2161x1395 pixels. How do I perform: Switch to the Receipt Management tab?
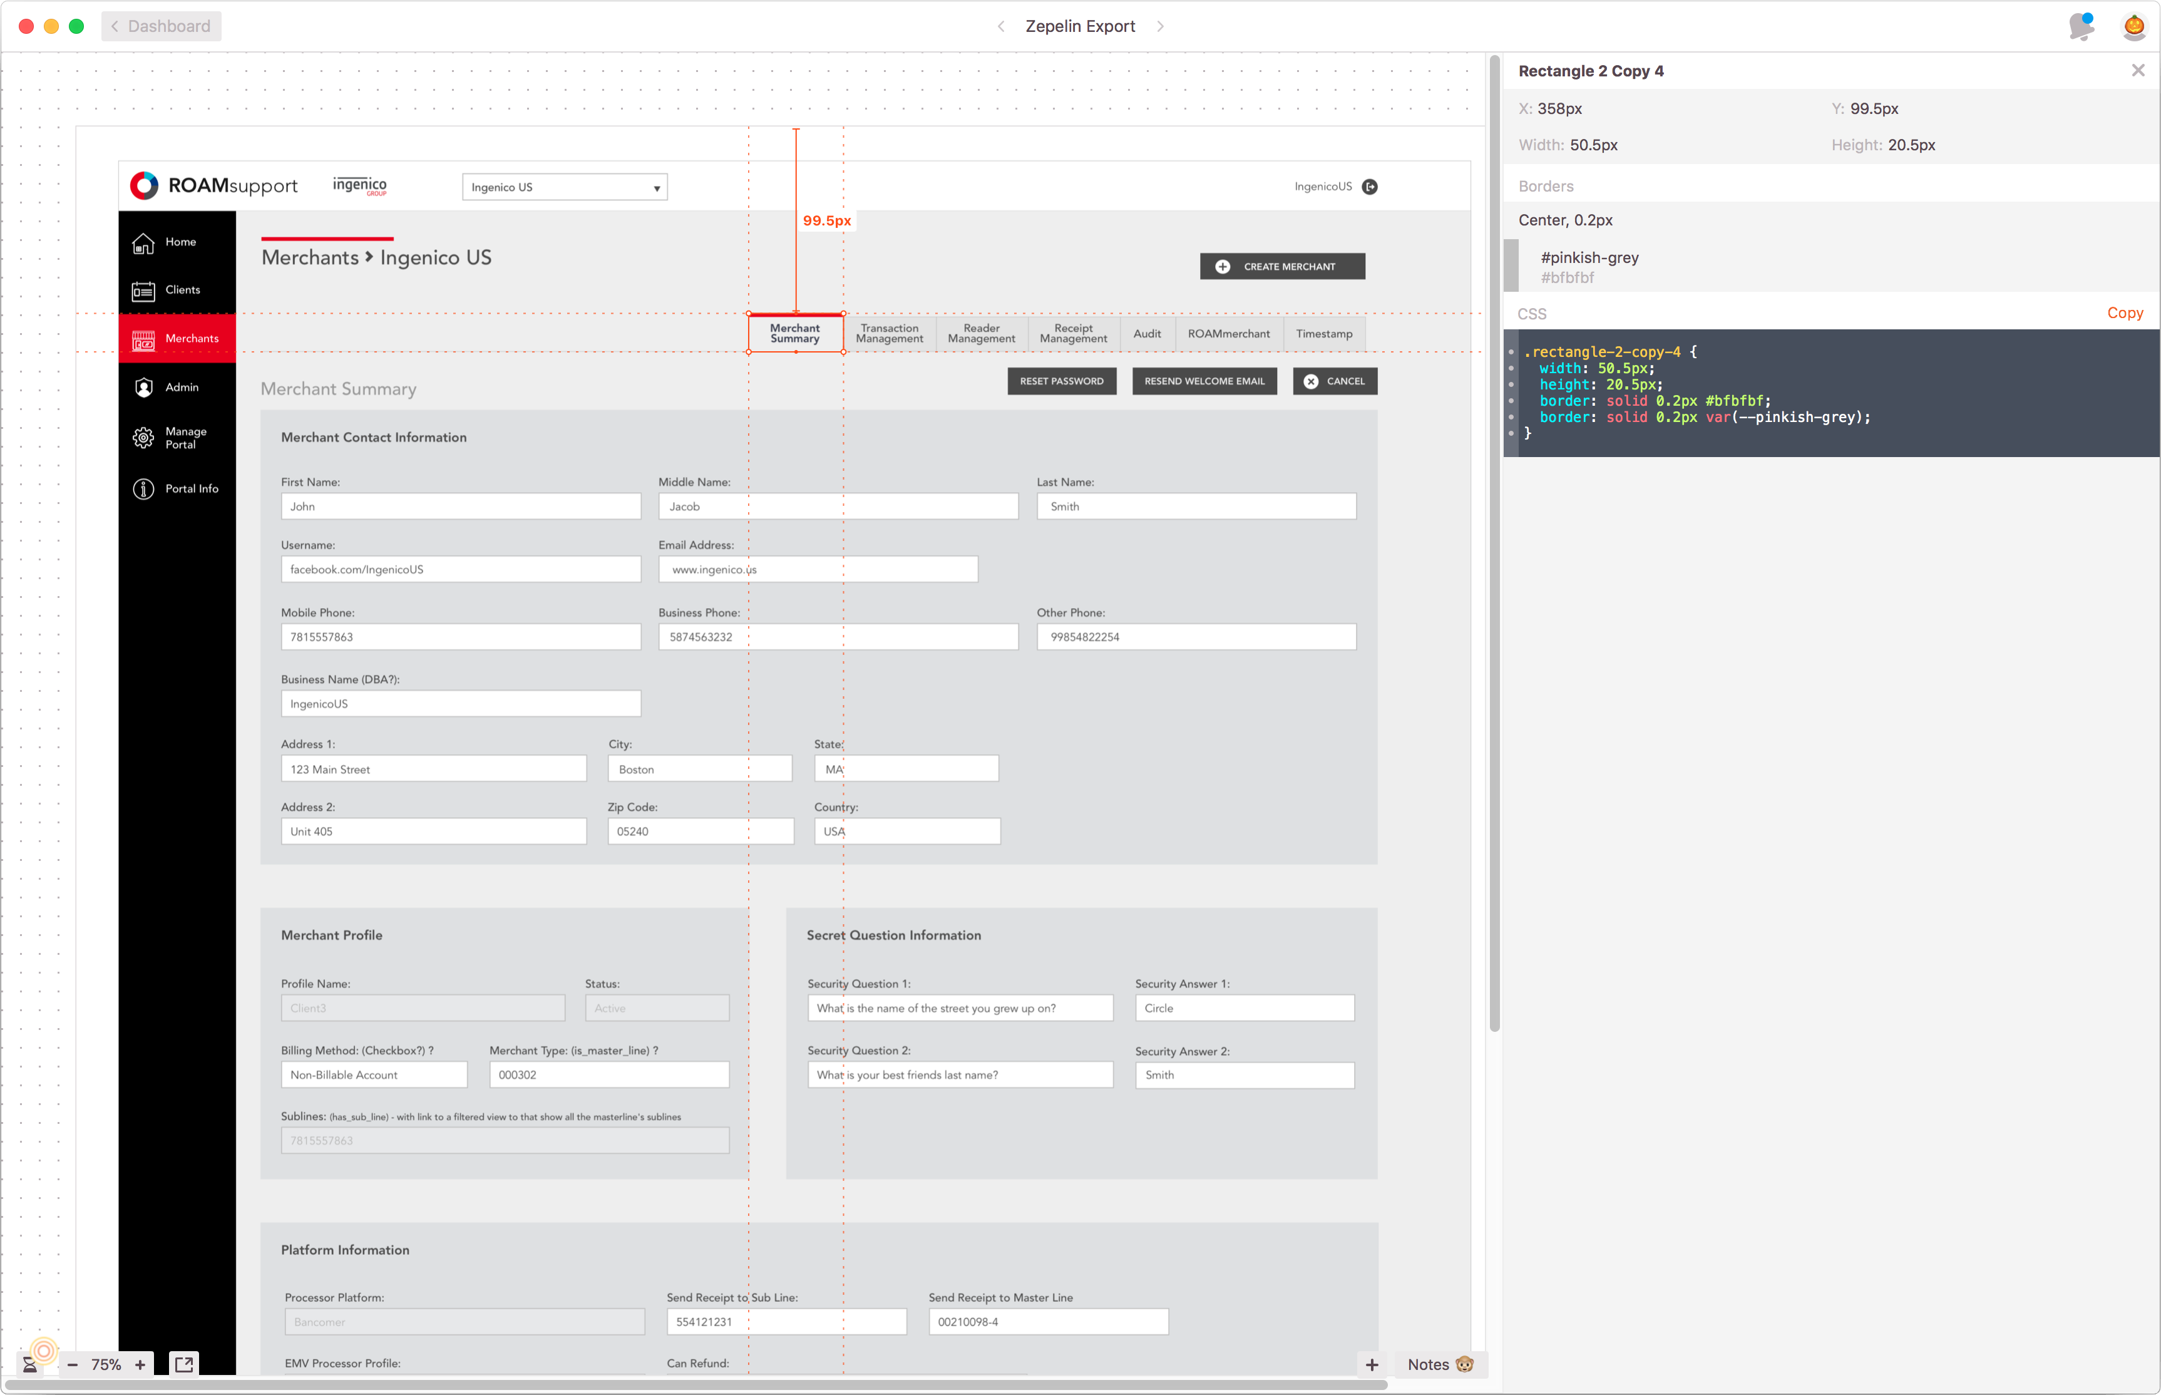1074,333
